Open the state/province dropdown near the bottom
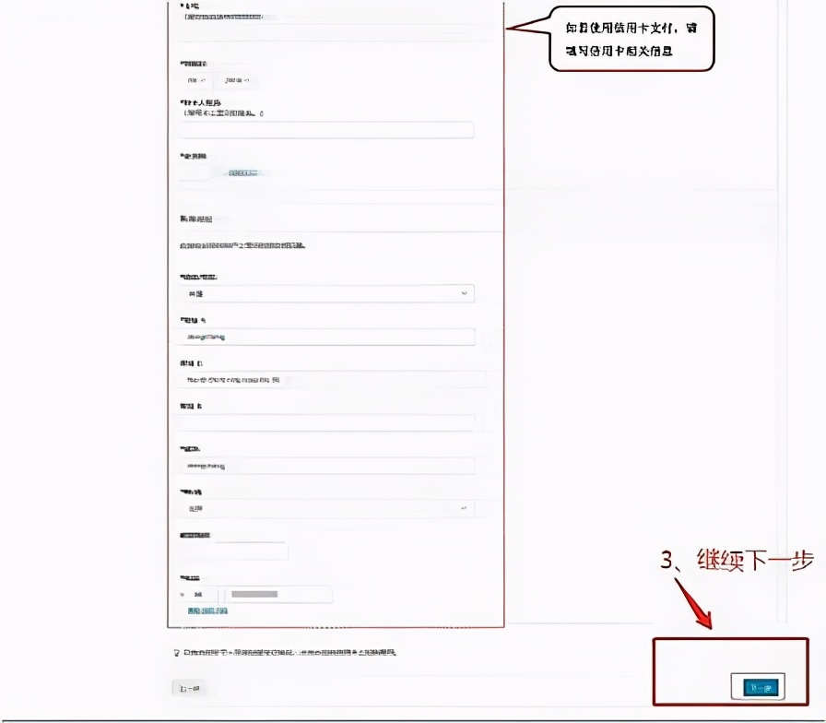The height and width of the screenshot is (723, 826). click(325, 507)
